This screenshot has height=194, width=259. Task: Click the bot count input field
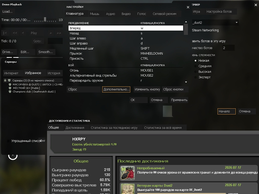pos(228,48)
